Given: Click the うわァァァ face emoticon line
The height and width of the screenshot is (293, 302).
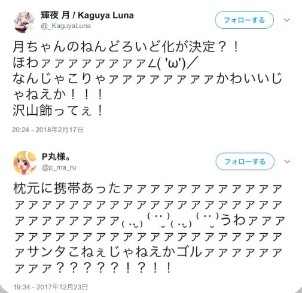Looking at the screenshot, I should click(x=149, y=221).
